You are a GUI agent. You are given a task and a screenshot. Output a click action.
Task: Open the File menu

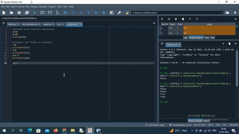click(3, 7)
